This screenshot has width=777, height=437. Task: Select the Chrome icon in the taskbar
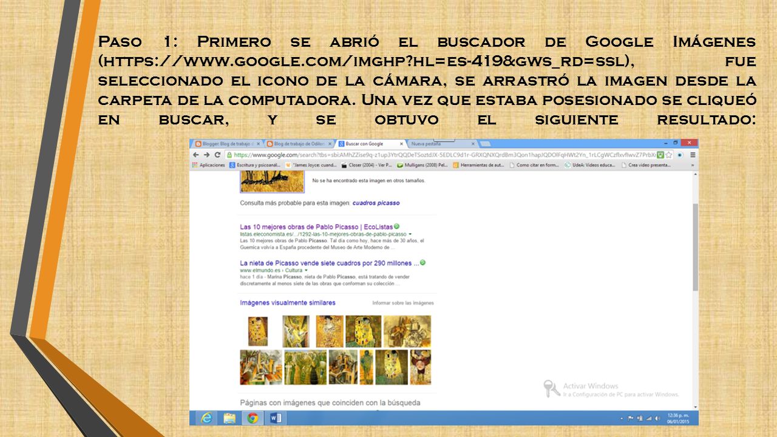253,418
